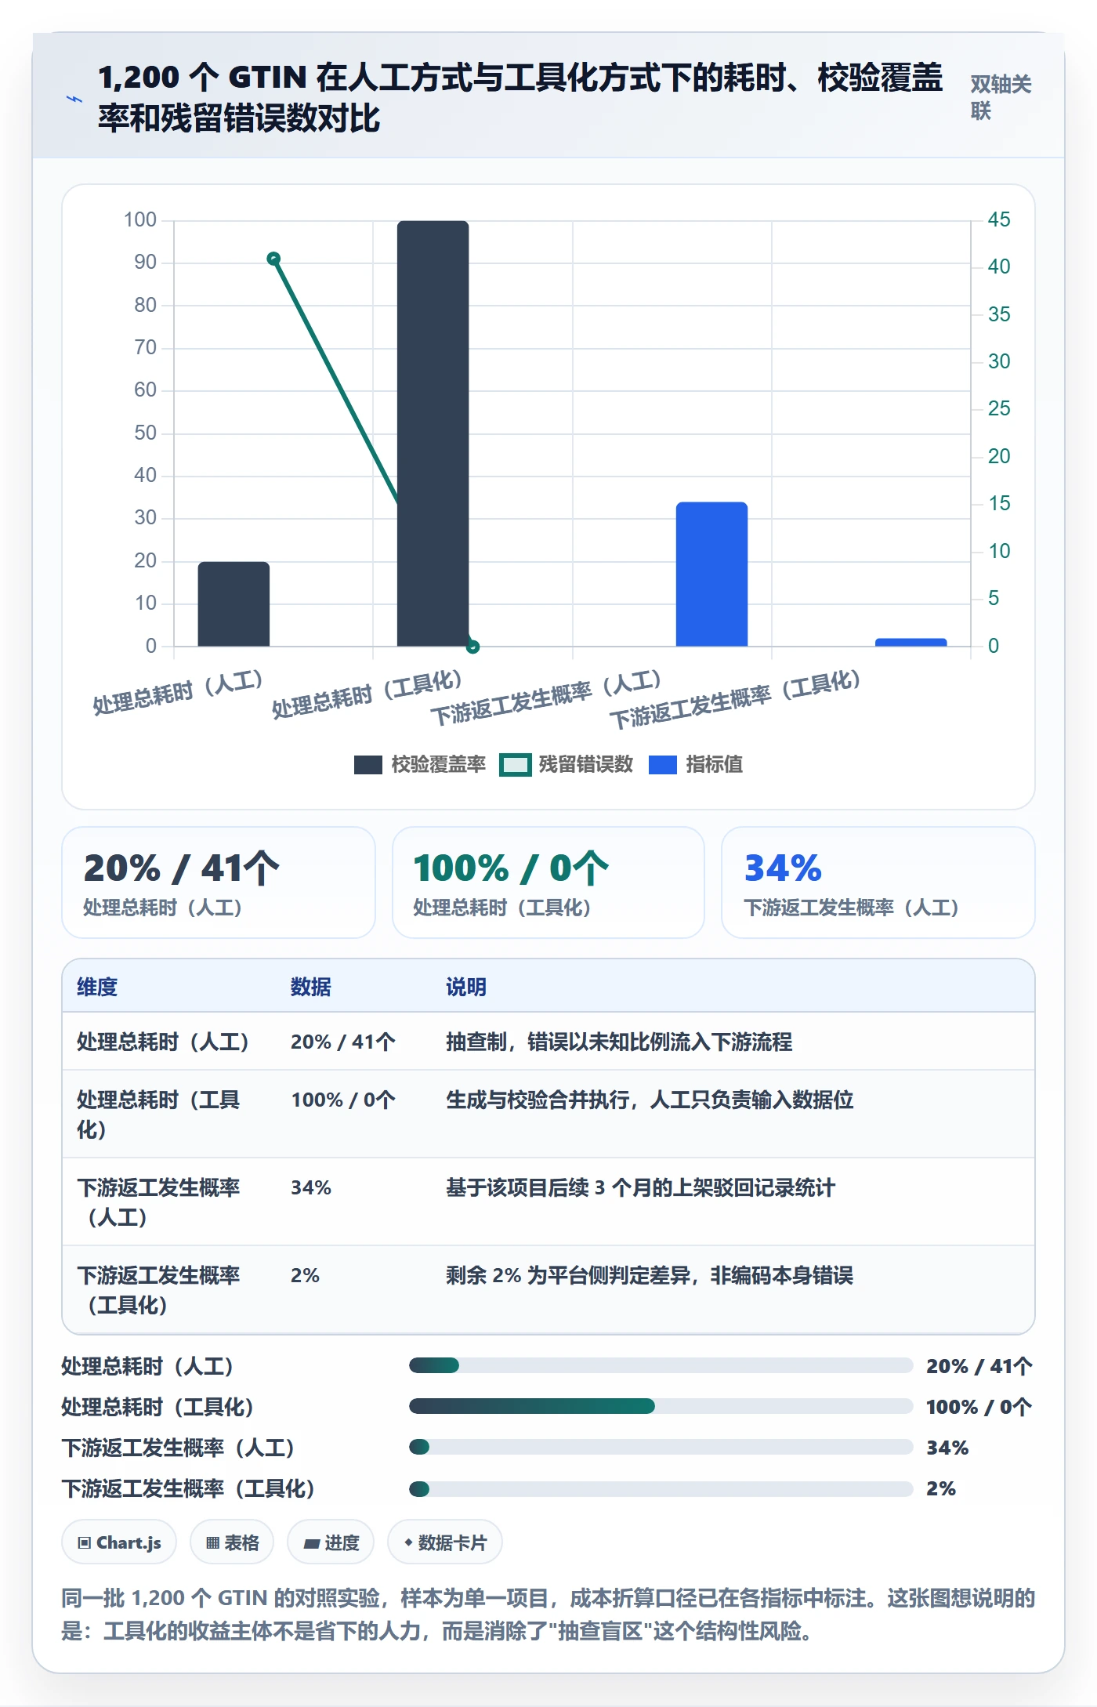Click the tall dark bar reaching 100
The width and height of the screenshot is (1097, 1707).
point(433,433)
